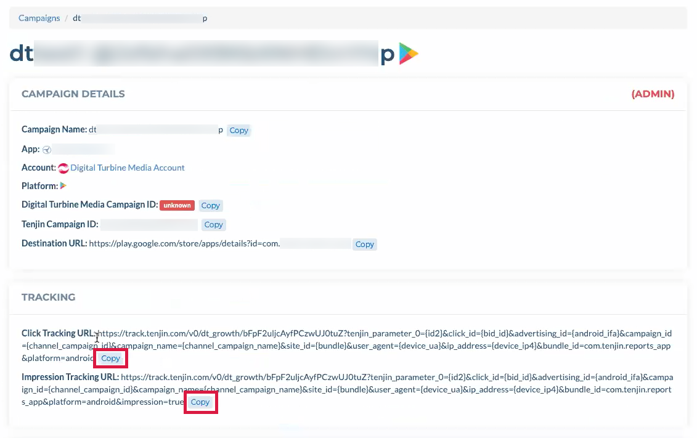Copy the Tenjin Campaign ID

213,225
